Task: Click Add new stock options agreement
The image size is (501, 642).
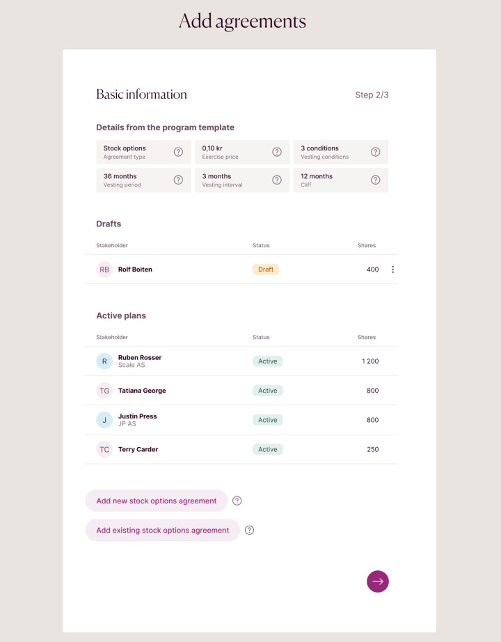Action: coord(157,501)
